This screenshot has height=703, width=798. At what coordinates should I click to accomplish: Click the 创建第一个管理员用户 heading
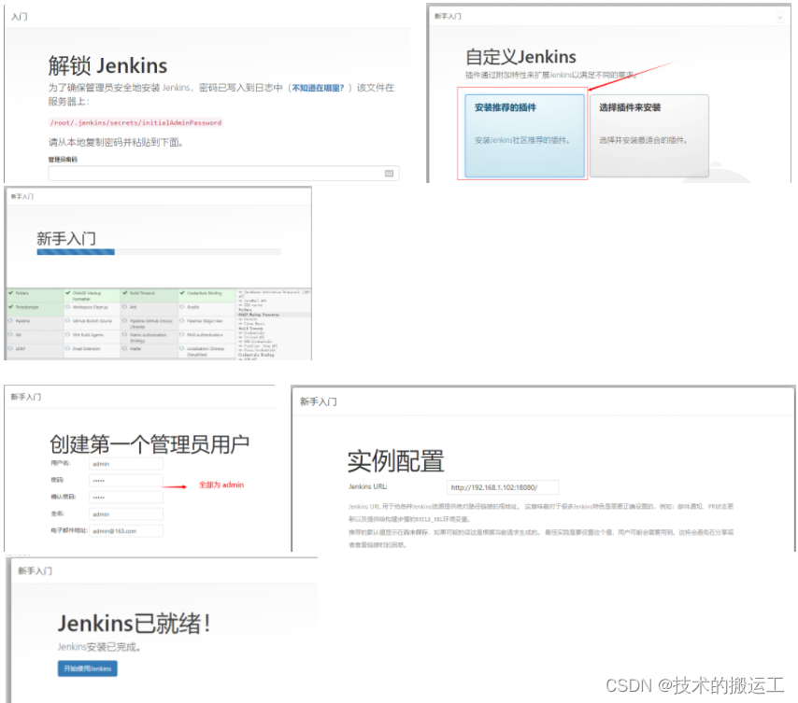pyautogui.click(x=150, y=444)
